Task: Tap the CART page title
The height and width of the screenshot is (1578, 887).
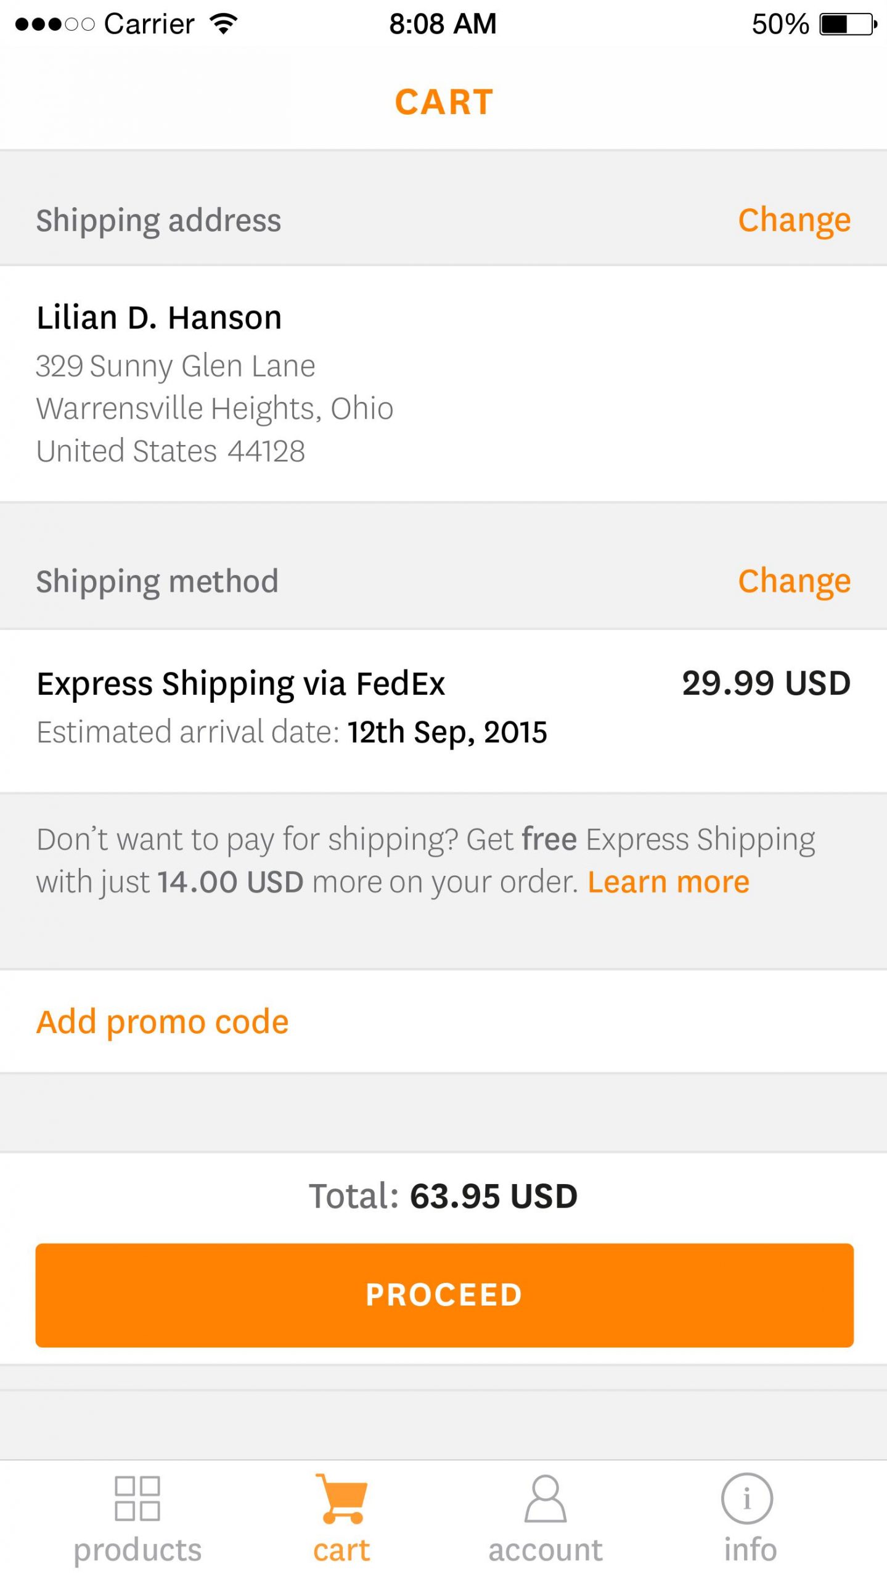Action: (x=444, y=102)
